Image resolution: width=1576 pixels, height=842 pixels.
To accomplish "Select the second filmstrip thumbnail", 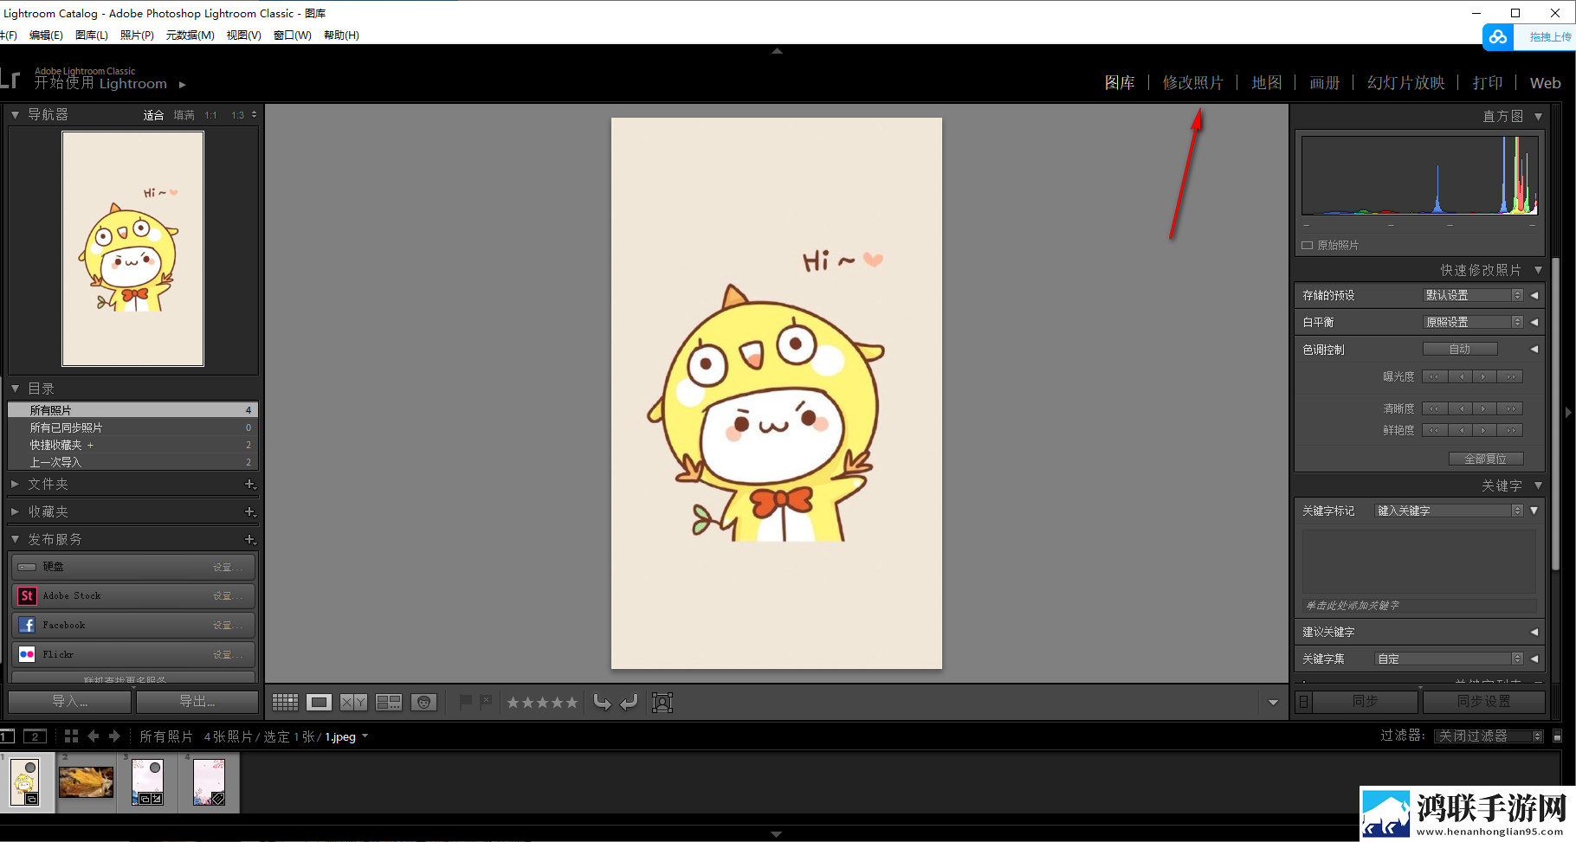I will 86,782.
